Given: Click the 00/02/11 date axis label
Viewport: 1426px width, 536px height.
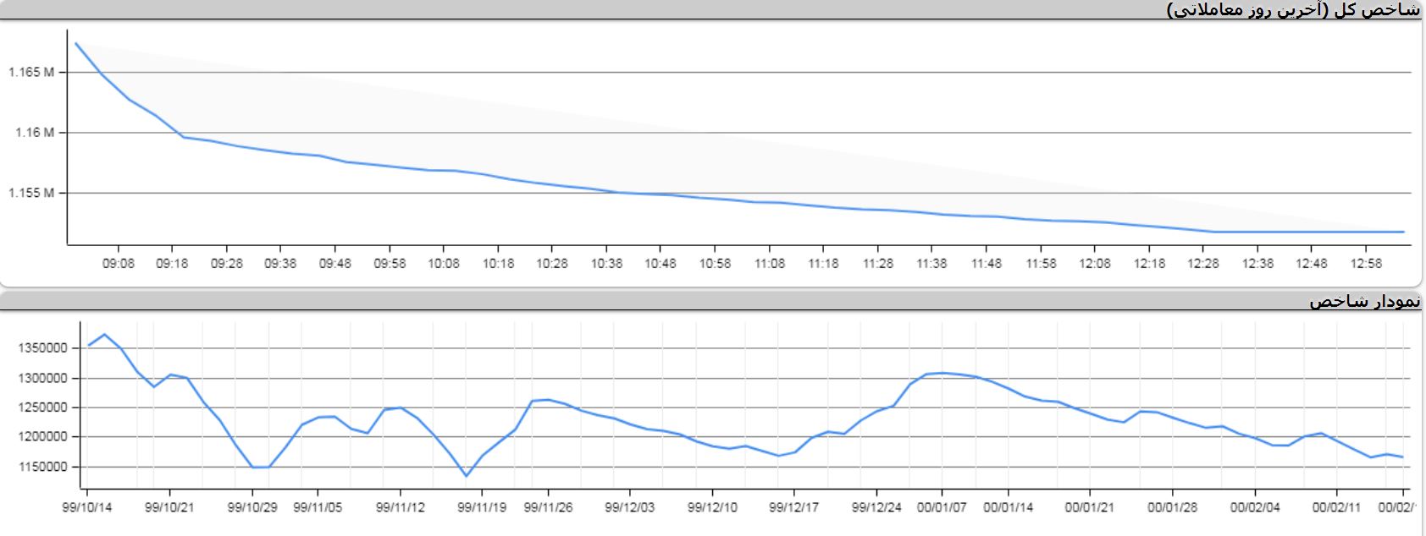Looking at the screenshot, I should (1336, 507).
